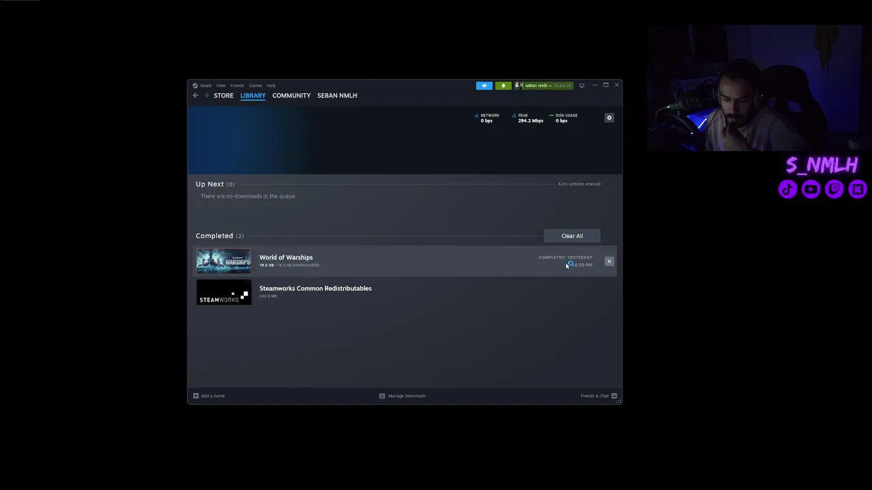Click the World of Warships thumbnail
Viewport: 872px width, 490px height.
click(x=223, y=261)
